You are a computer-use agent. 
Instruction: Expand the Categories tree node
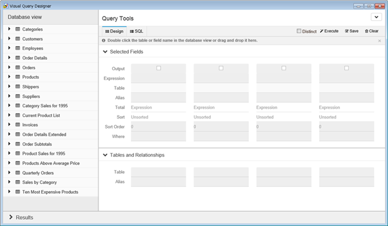click(9, 29)
